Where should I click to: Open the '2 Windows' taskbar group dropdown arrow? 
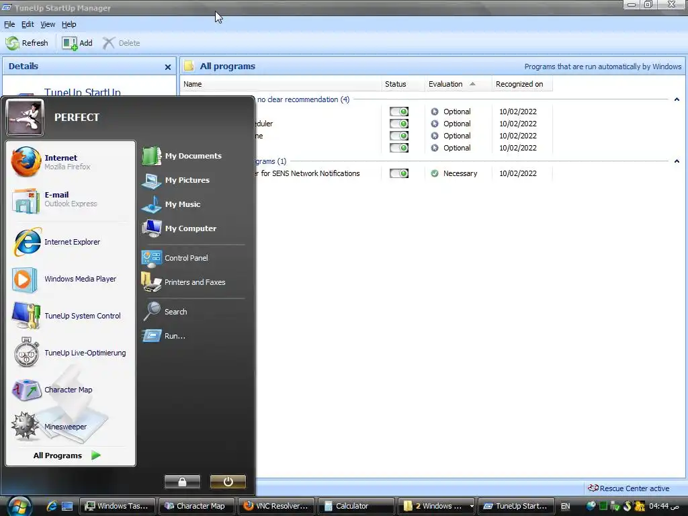[x=472, y=506]
